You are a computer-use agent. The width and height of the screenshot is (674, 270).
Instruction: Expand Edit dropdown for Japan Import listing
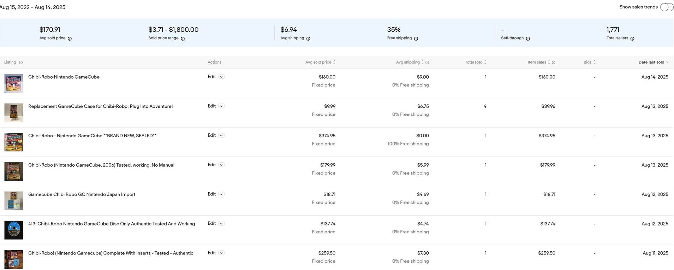click(x=221, y=194)
